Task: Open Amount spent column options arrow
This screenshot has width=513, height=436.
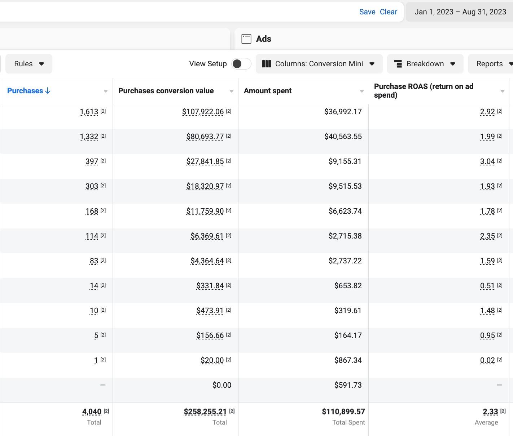Action: (x=361, y=92)
